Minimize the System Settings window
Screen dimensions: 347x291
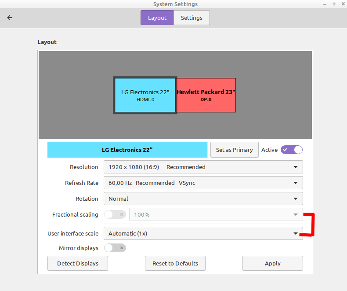click(325, 4)
